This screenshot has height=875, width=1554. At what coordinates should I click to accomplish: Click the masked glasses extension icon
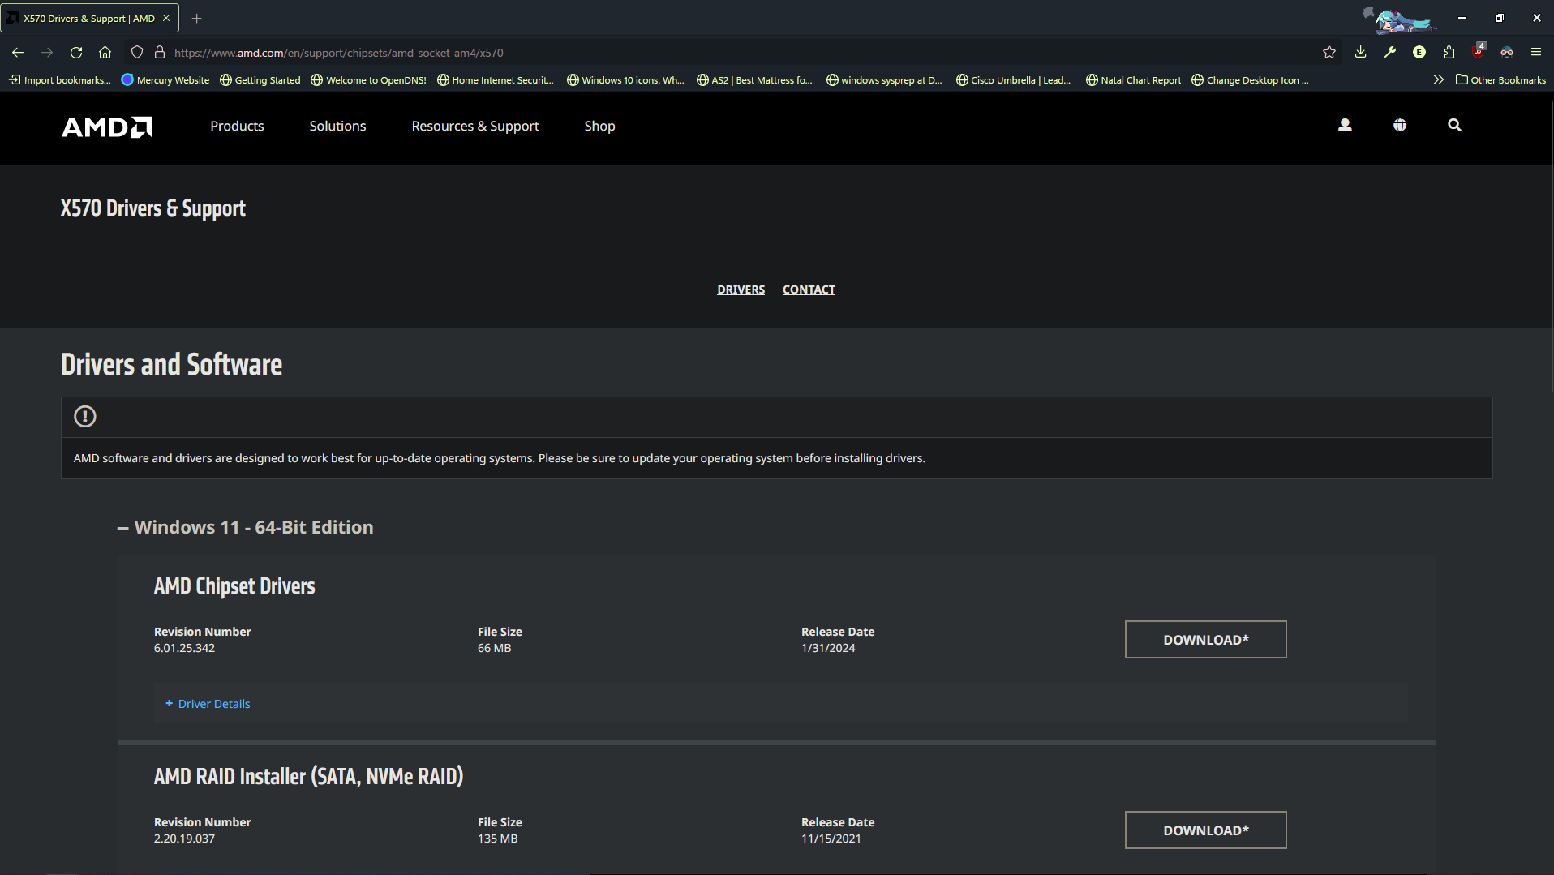click(x=1507, y=53)
